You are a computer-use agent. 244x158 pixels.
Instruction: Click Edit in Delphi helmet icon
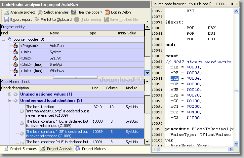click(x=107, y=12)
